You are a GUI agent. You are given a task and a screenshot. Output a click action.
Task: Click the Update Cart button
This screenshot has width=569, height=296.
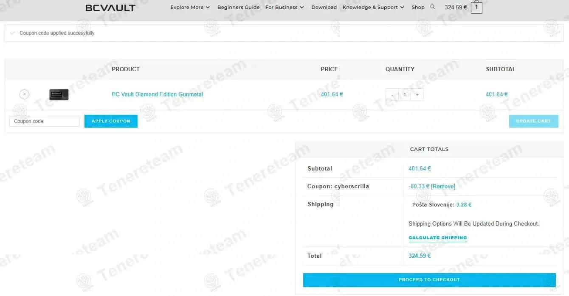click(533, 121)
